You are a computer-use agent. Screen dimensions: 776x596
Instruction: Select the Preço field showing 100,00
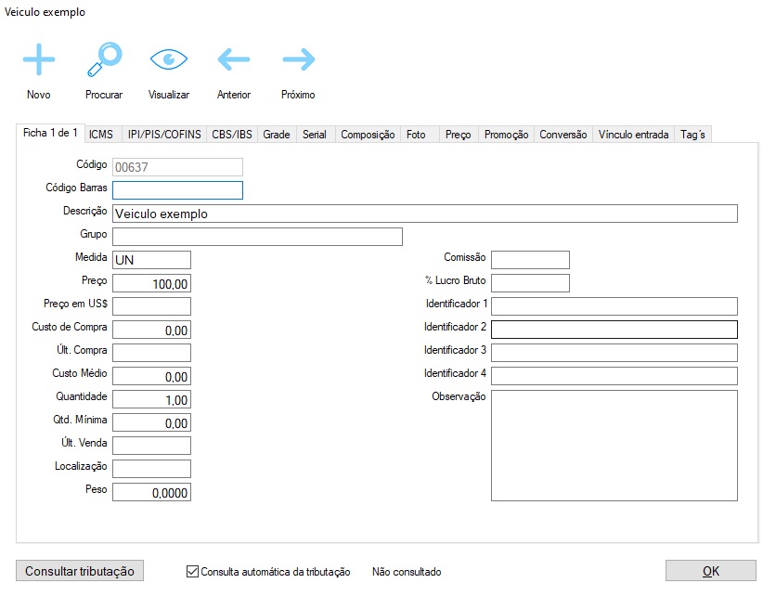click(151, 283)
